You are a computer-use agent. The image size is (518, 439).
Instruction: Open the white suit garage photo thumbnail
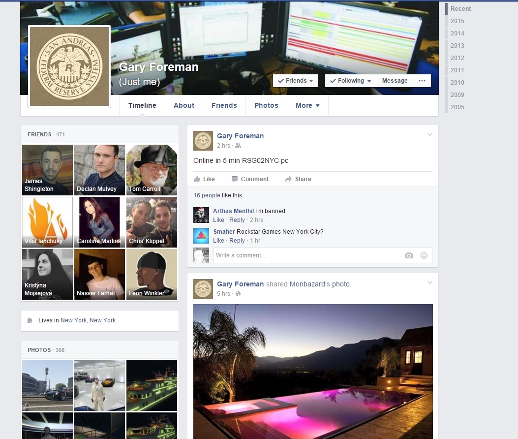99,385
